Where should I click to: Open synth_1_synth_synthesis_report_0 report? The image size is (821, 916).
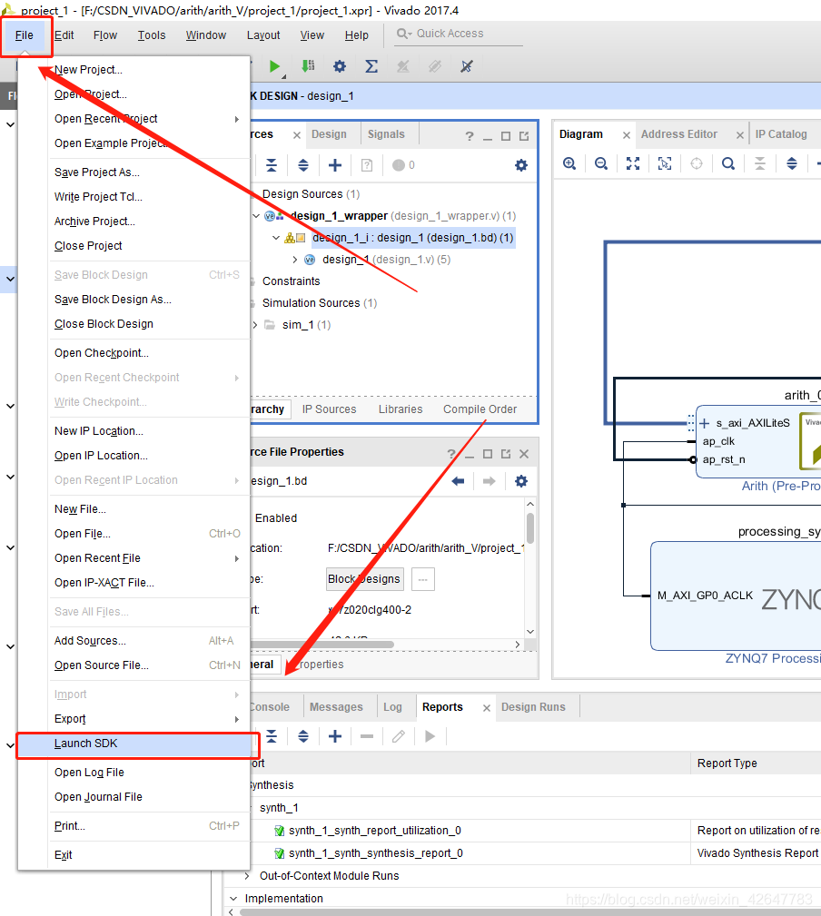[376, 853]
